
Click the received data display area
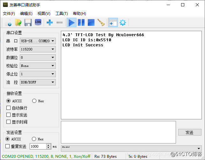click(x=131, y=75)
